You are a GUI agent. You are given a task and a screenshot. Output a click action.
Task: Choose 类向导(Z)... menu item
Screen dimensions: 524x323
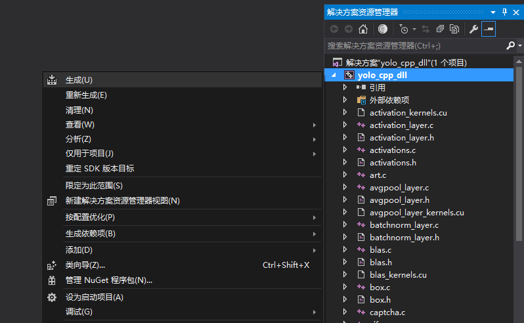(183, 265)
